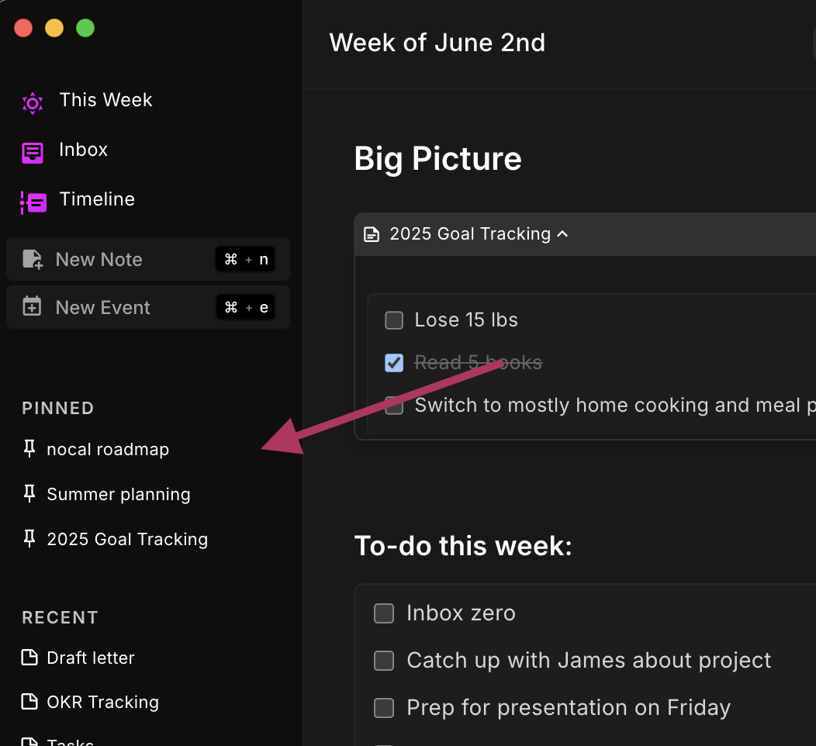
Task: Select the Timeline view label
Action: coord(97,199)
